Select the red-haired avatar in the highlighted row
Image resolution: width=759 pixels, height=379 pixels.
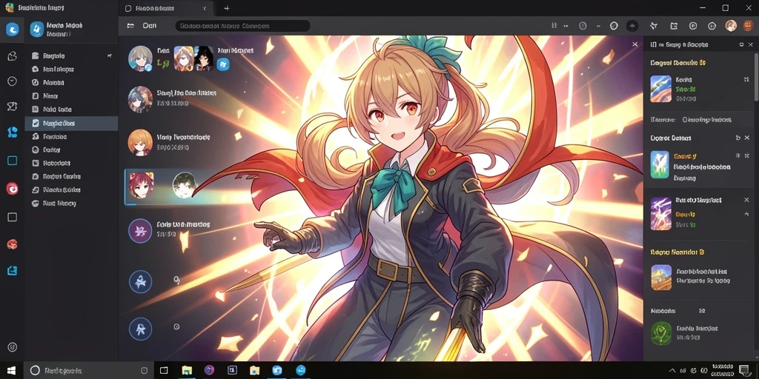pos(142,185)
